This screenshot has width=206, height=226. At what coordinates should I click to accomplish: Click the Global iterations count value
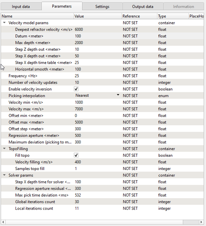(x=97, y=202)
